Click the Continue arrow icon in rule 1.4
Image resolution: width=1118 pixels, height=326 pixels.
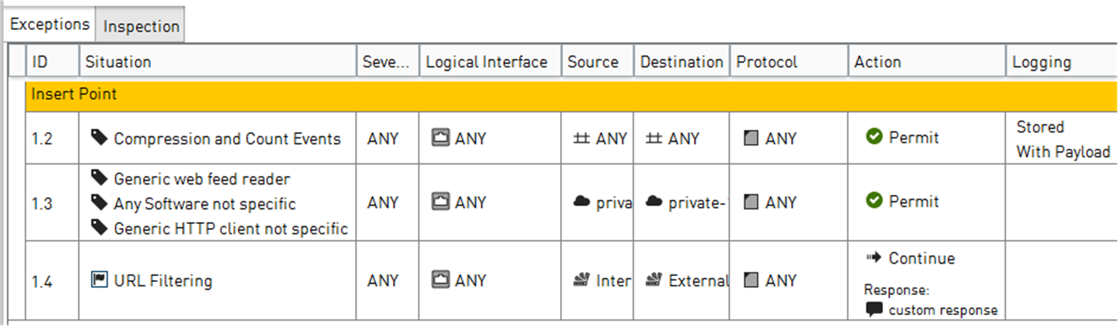point(874,258)
